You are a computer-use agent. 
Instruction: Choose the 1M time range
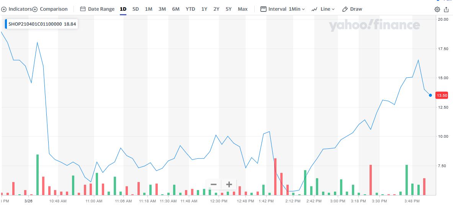pos(149,9)
